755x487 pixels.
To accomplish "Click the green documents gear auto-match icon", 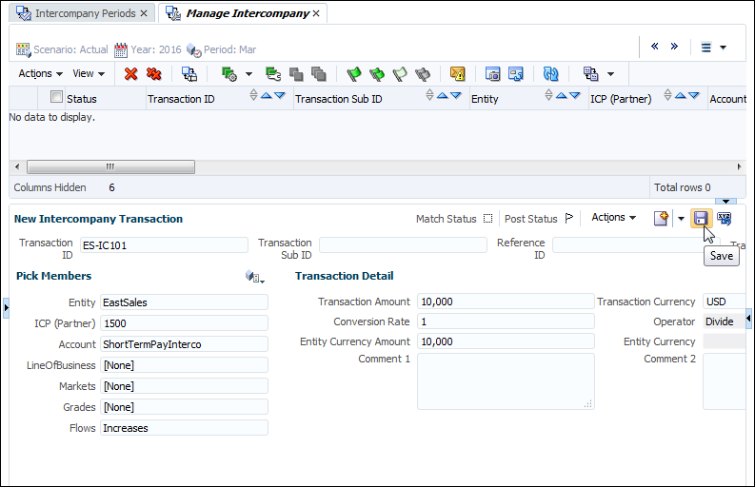I will 228,73.
